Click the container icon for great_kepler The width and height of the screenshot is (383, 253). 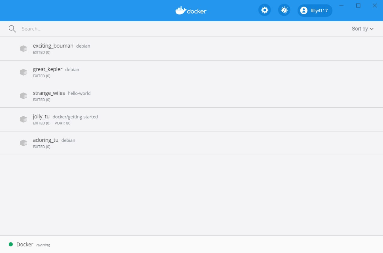(x=23, y=72)
